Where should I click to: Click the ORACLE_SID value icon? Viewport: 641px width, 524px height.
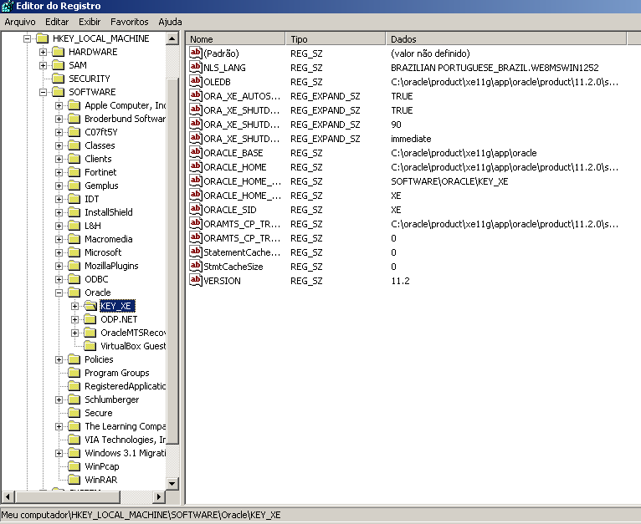click(x=197, y=210)
